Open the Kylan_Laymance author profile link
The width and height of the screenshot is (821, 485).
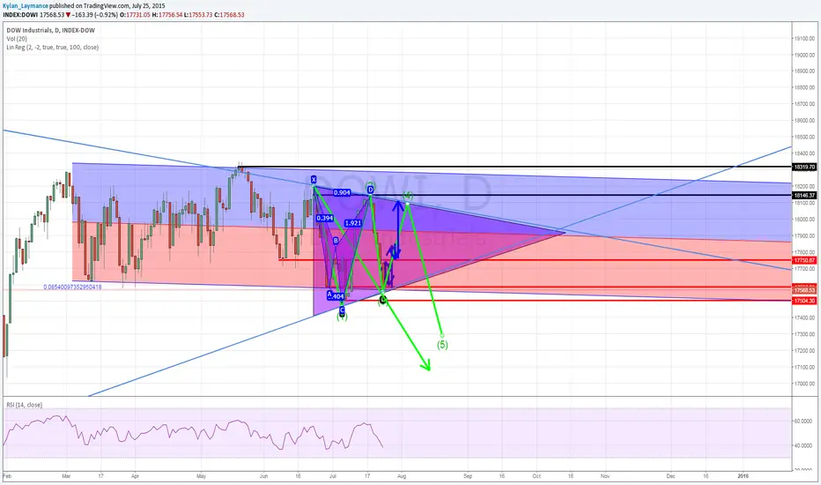pyautogui.click(x=26, y=6)
